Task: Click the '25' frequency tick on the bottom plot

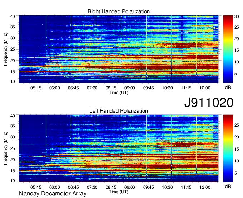Action: pyautogui.click(x=13, y=148)
